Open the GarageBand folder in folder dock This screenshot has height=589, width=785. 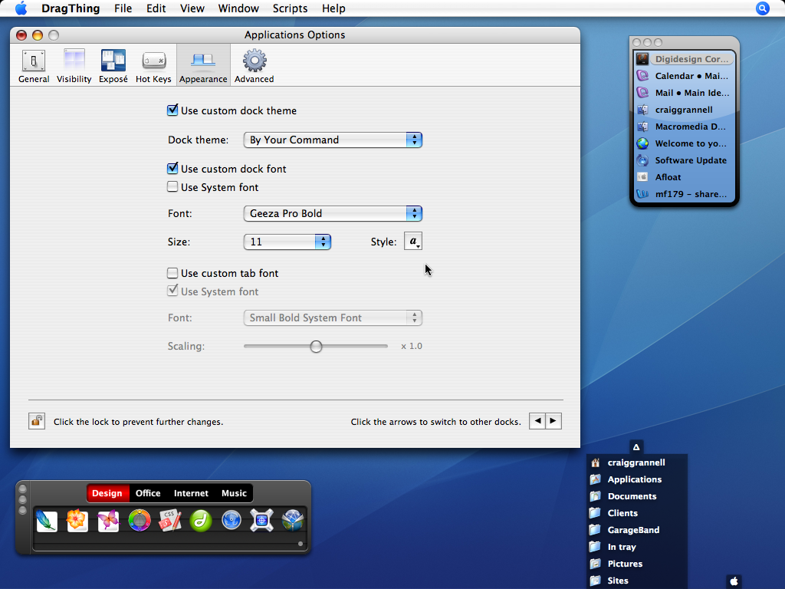(637, 530)
